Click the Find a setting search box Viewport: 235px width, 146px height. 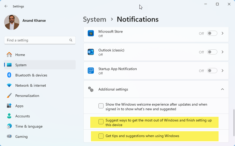tap(37, 40)
